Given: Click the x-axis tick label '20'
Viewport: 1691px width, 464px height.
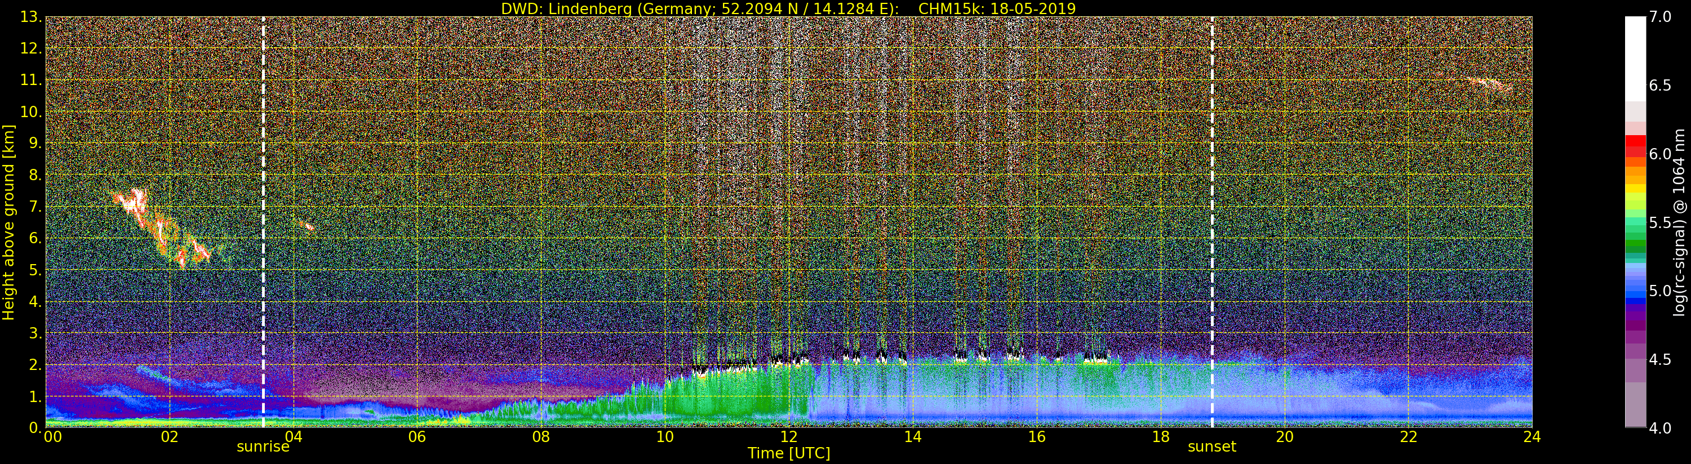Looking at the screenshot, I should coord(1285,437).
